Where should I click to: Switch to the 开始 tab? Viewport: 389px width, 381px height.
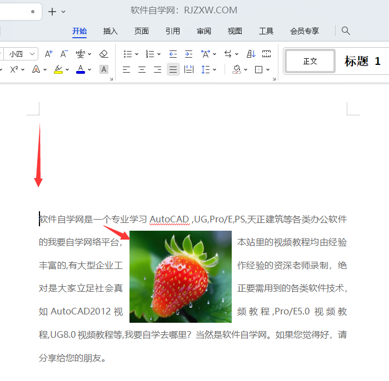pyautogui.click(x=79, y=31)
